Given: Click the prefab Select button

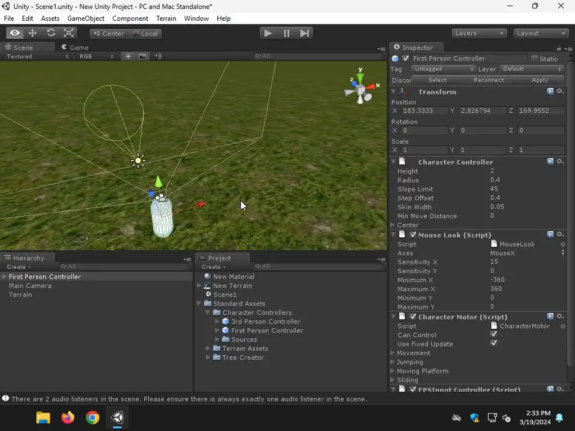Looking at the screenshot, I should 437,80.
